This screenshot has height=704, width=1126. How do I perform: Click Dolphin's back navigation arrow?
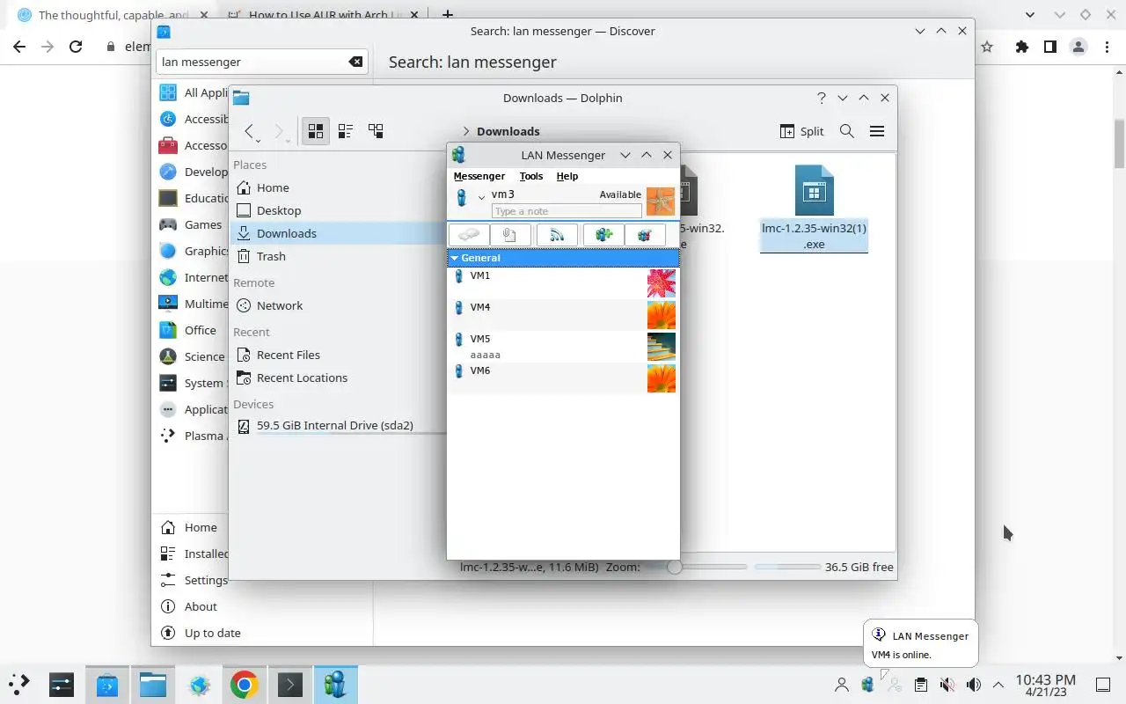(x=250, y=131)
